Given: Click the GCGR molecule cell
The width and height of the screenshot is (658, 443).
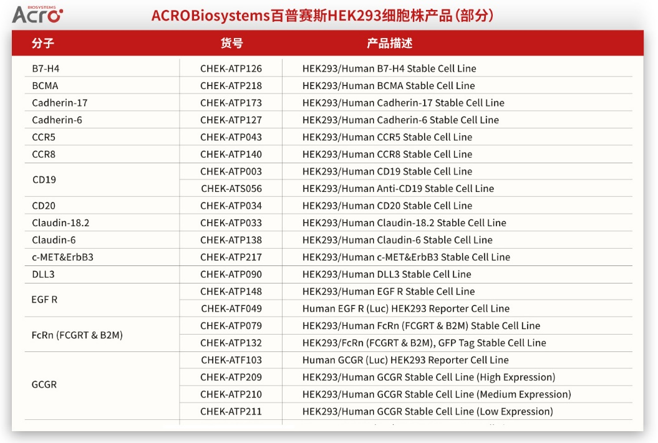Looking at the screenshot, I should (44, 385).
